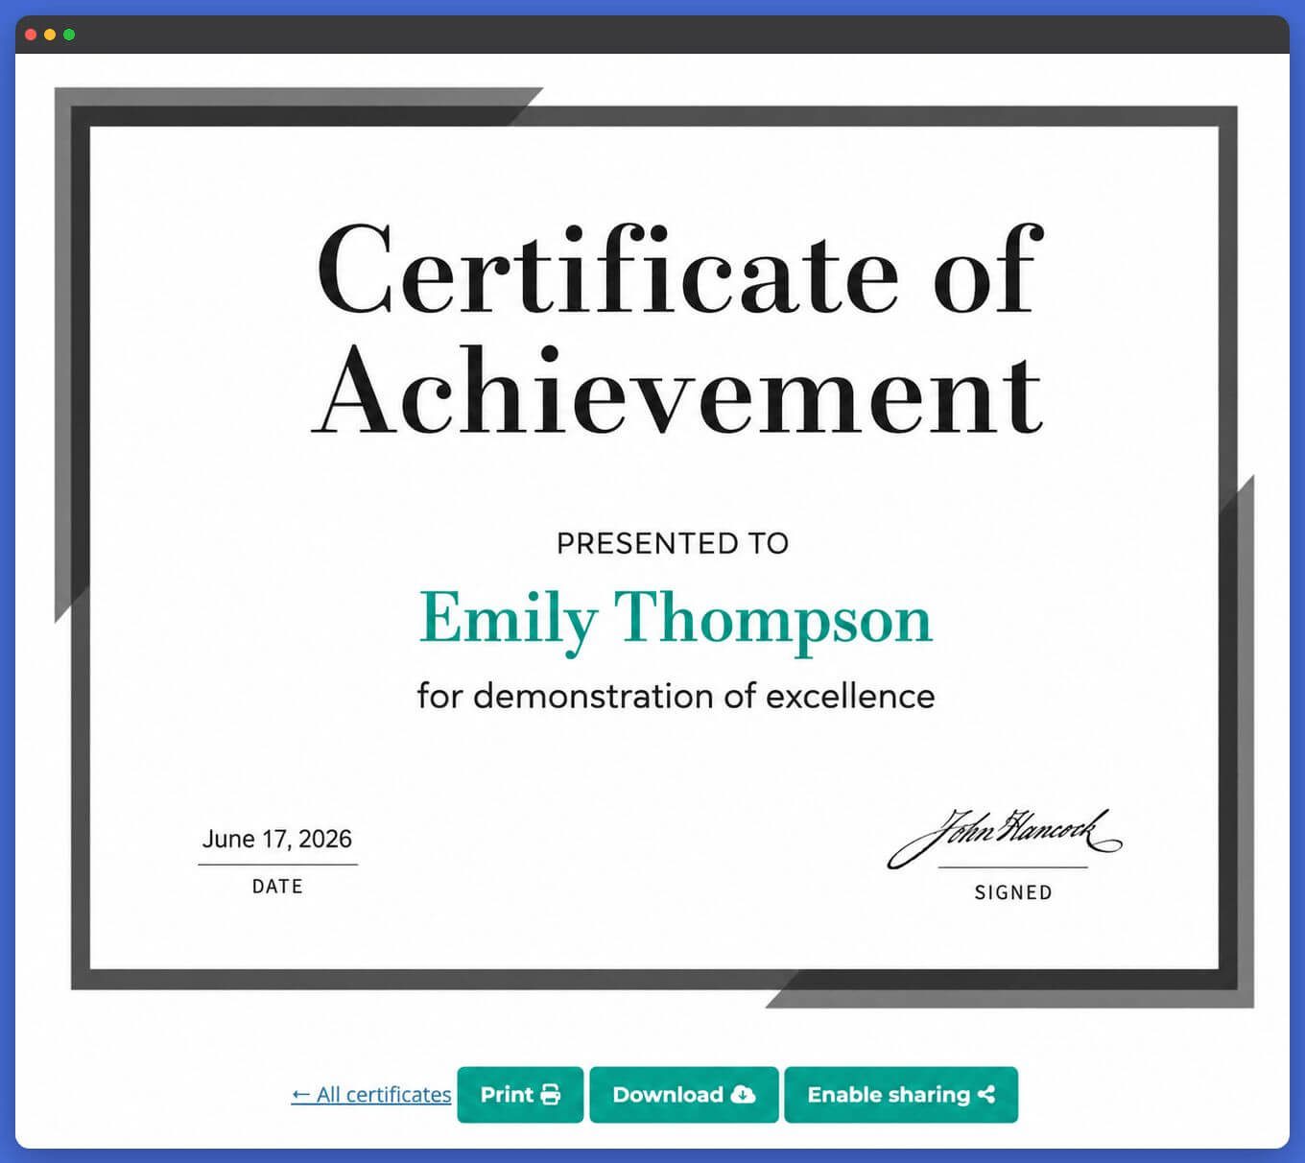
Task: Click the Download button
Action: click(x=684, y=1095)
